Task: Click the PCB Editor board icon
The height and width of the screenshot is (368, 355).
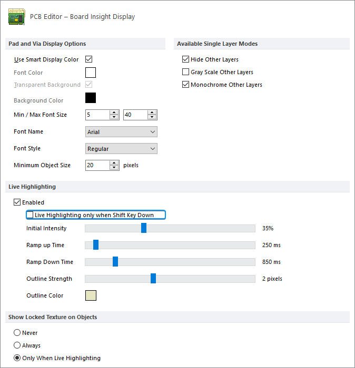Action: [x=16, y=17]
